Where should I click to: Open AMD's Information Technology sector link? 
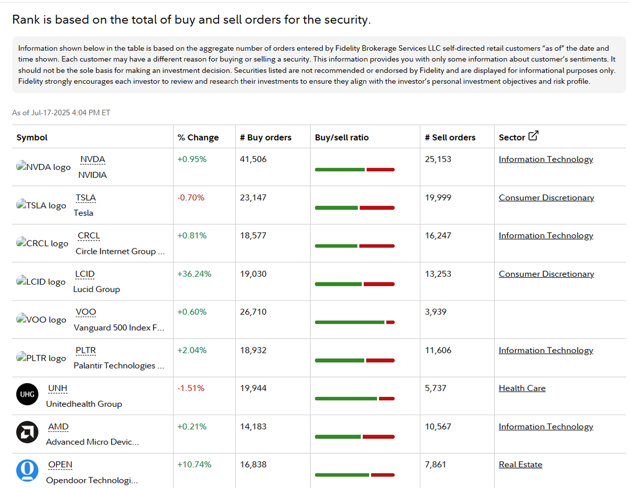click(x=546, y=427)
